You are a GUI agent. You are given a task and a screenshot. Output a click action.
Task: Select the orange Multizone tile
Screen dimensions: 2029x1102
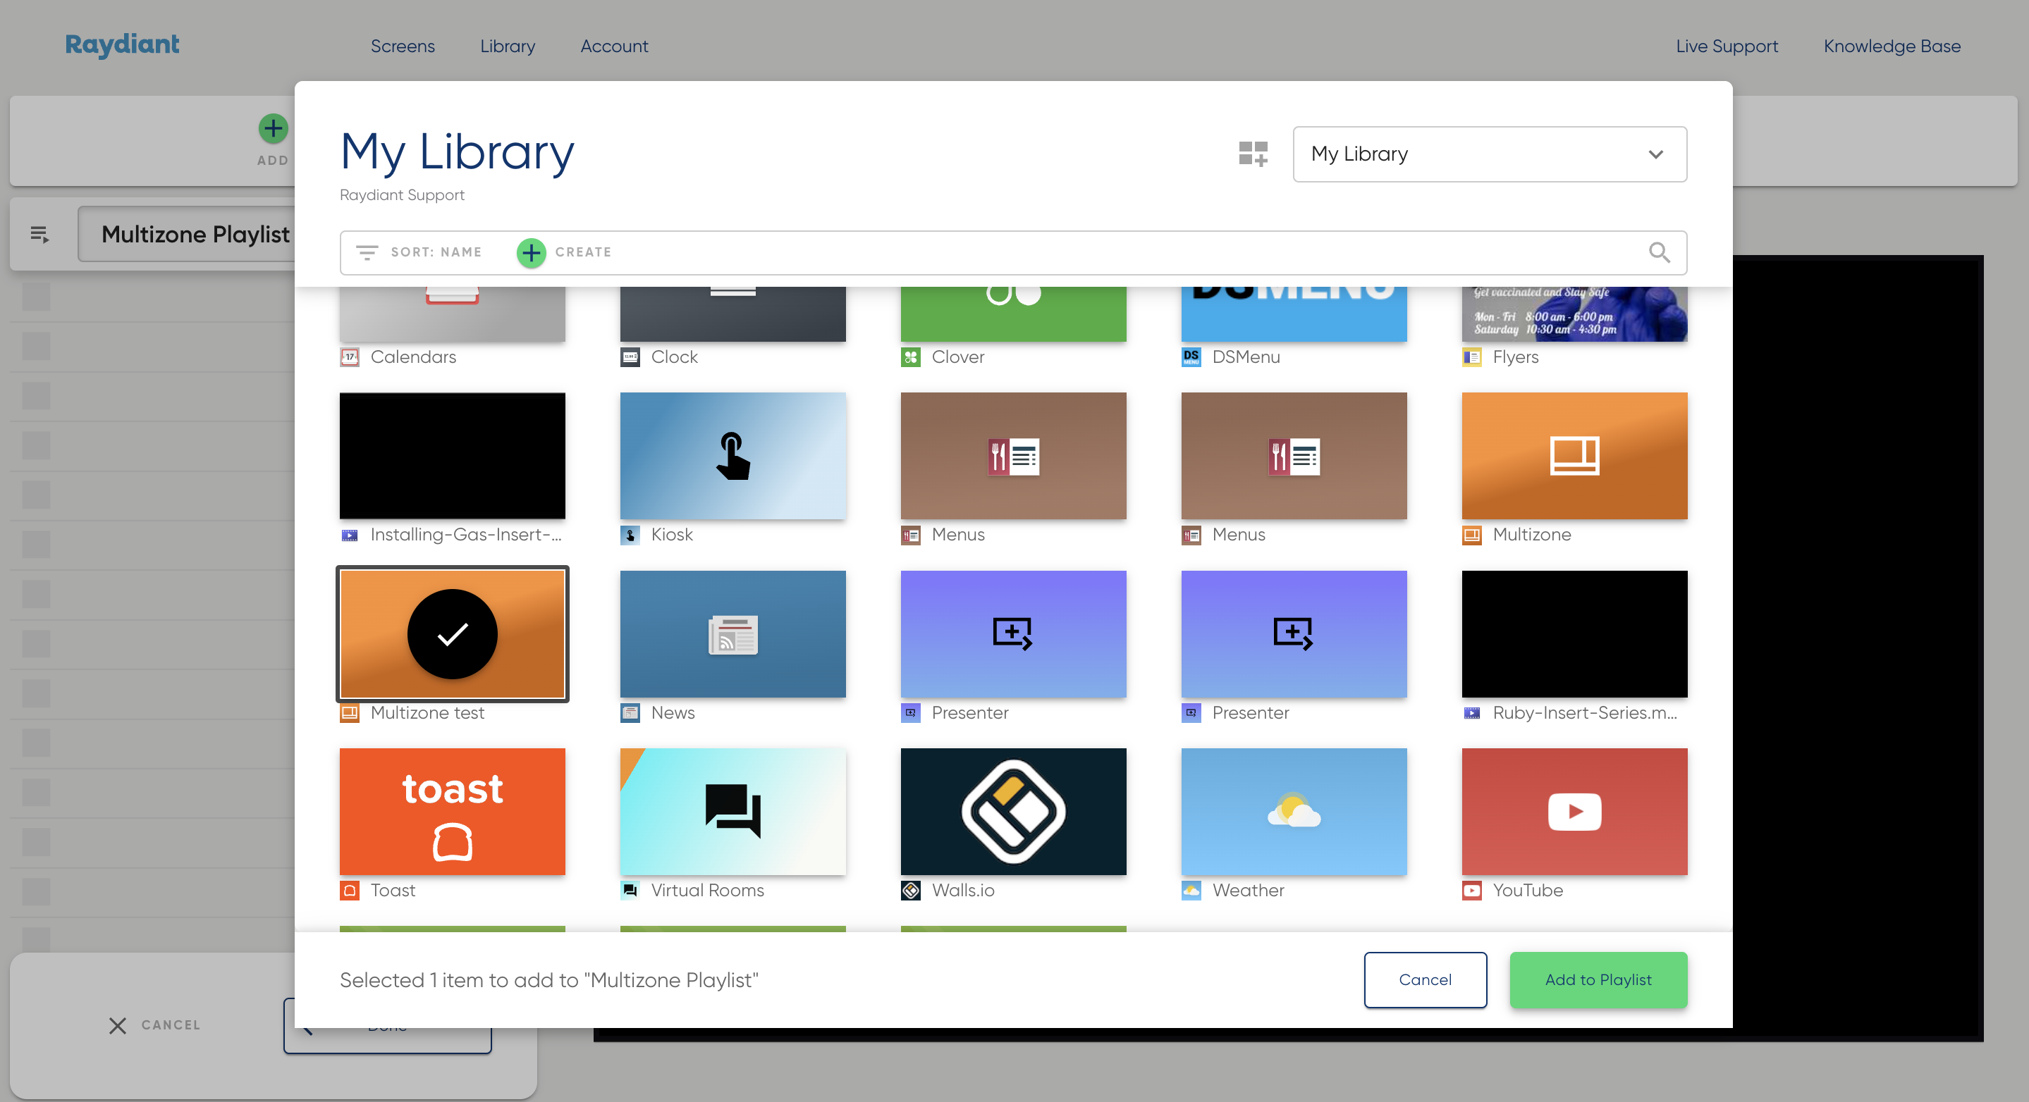(x=1574, y=456)
